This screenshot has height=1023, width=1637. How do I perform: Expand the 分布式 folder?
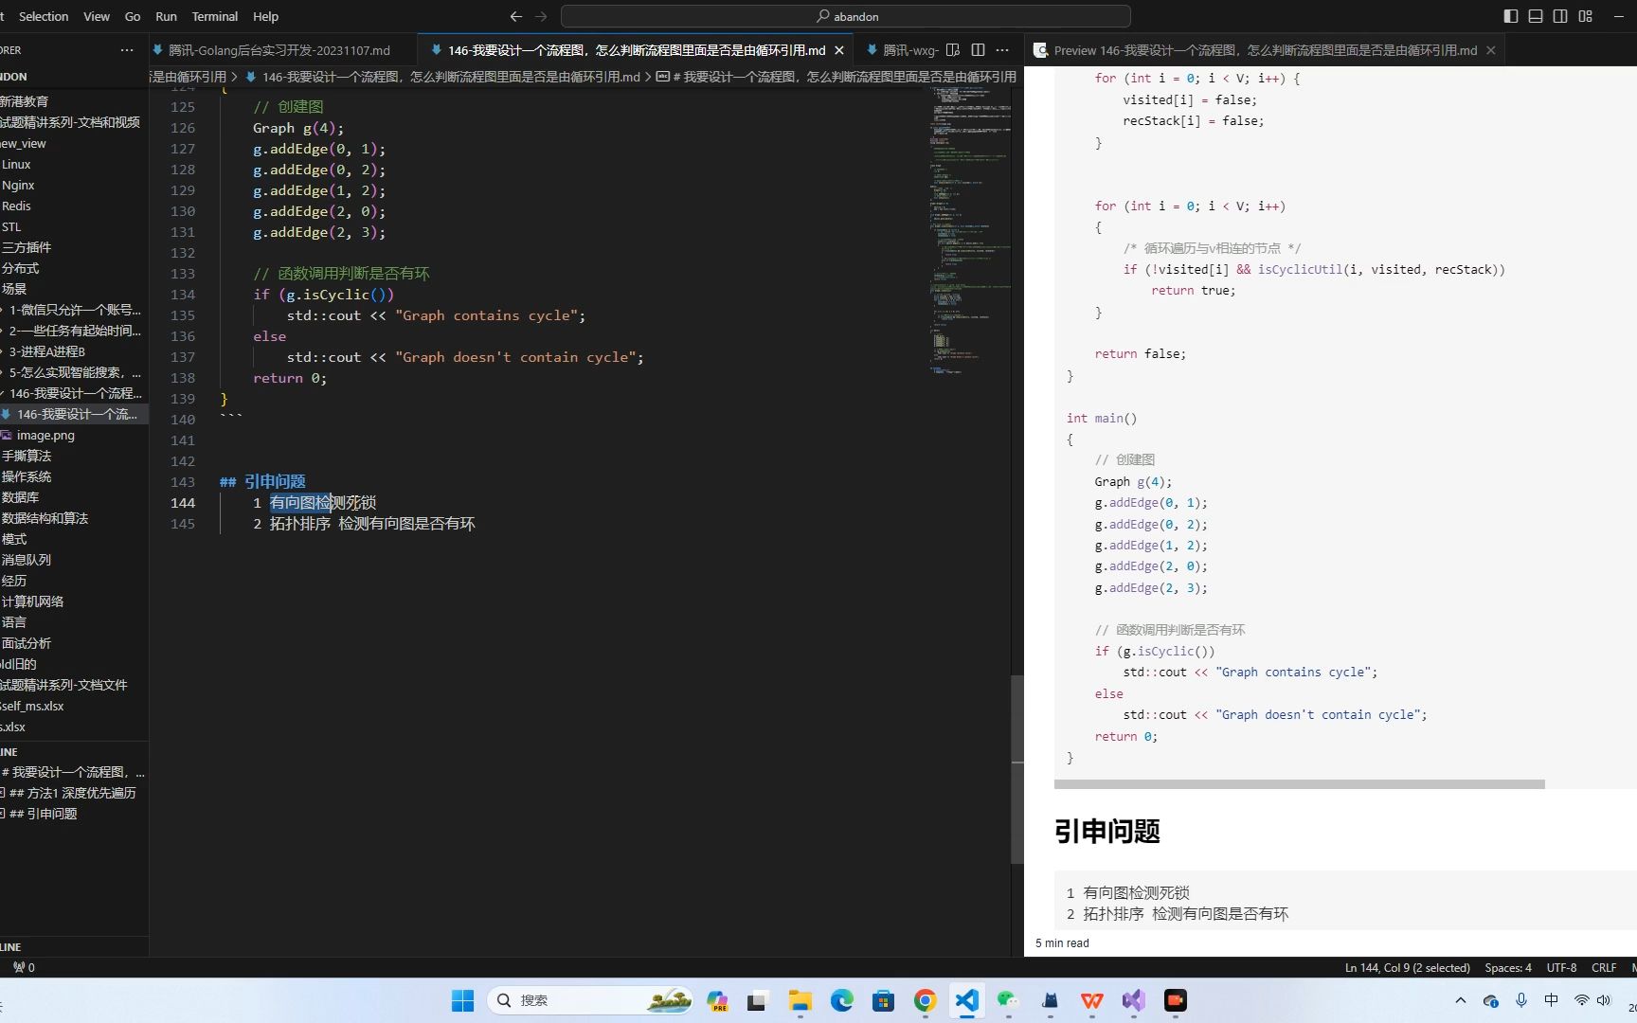click(x=74, y=268)
